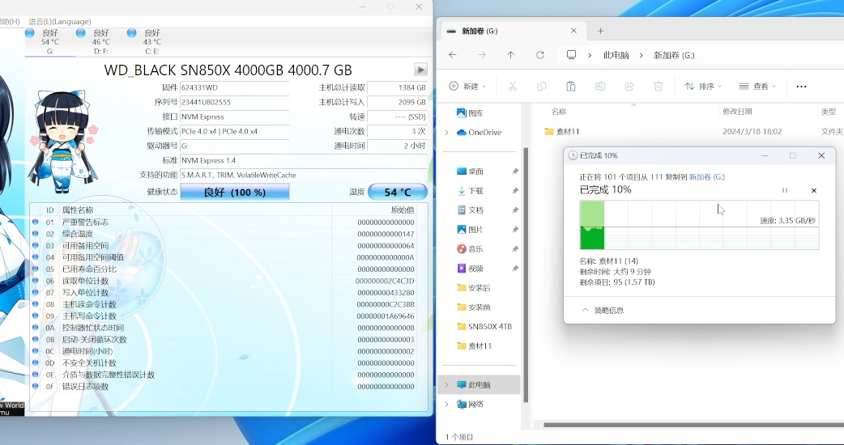Expand the 网络 tree node
Viewport: 844px width, 445px height.
(446, 405)
